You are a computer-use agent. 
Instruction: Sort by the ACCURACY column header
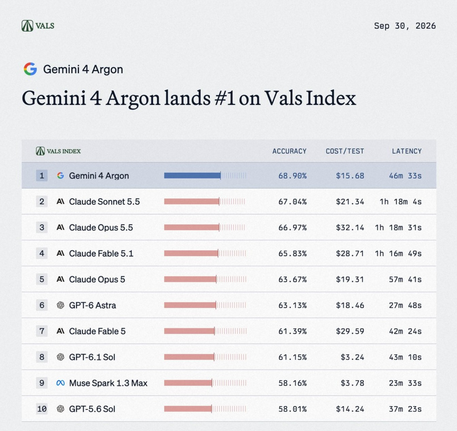(289, 151)
